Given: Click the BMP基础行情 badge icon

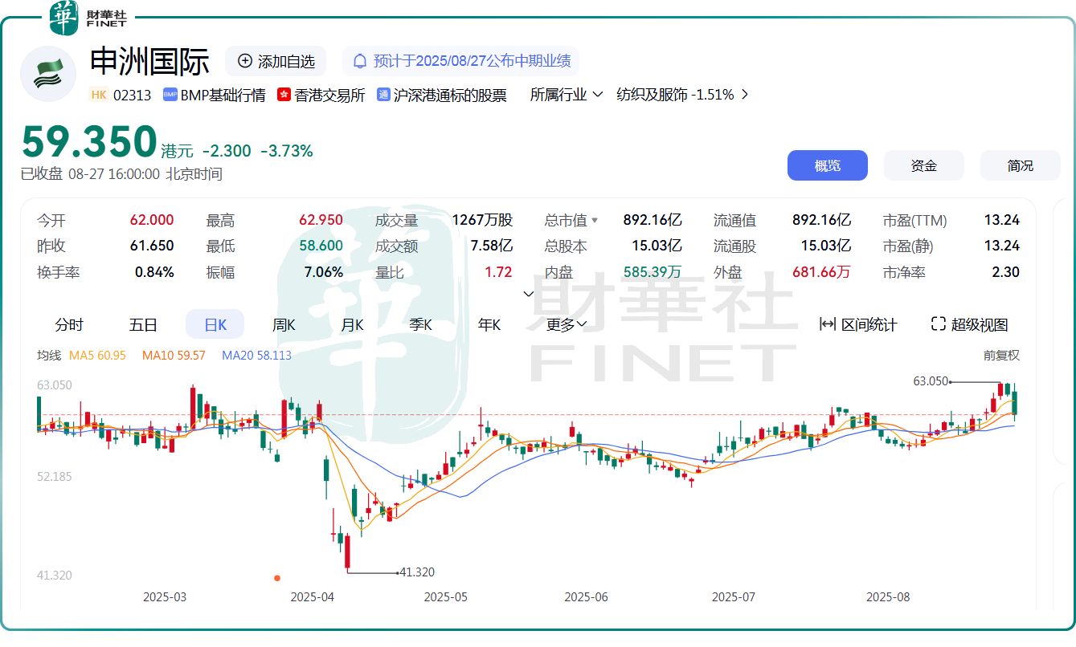Looking at the screenshot, I should (x=170, y=95).
